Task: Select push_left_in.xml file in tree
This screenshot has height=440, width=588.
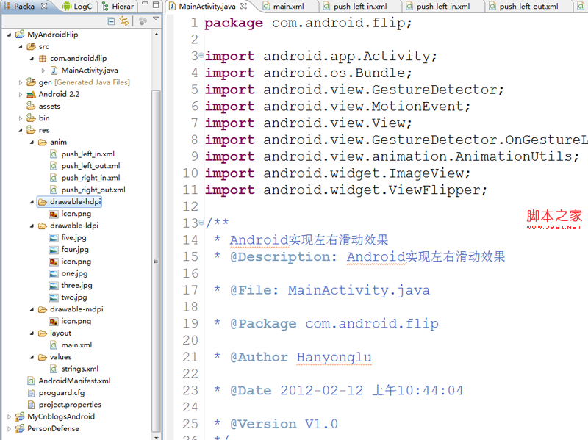Action: click(x=82, y=154)
